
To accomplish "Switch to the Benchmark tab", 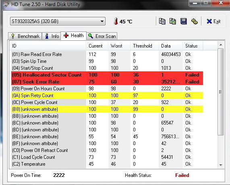I will pyautogui.click(x=25, y=36).
